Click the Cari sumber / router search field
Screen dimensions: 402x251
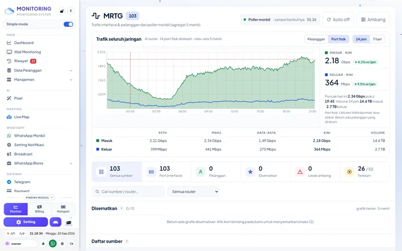click(x=128, y=191)
